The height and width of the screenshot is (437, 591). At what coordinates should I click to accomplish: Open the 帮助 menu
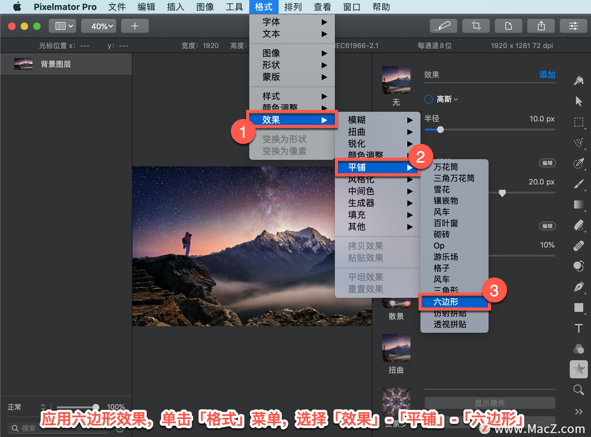click(381, 7)
